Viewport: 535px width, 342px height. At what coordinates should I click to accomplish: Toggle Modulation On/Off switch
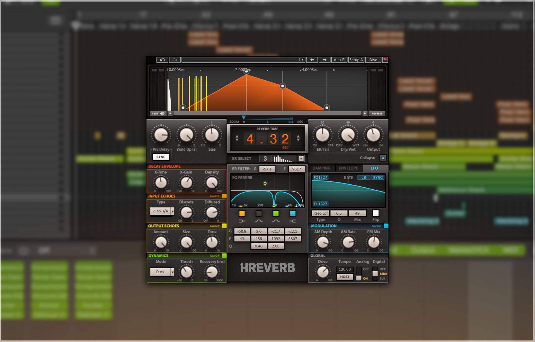coord(386,226)
